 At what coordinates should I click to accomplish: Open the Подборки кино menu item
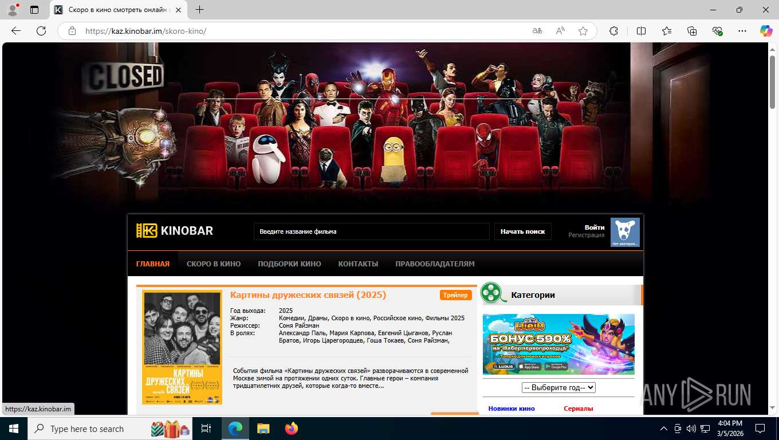tap(289, 264)
